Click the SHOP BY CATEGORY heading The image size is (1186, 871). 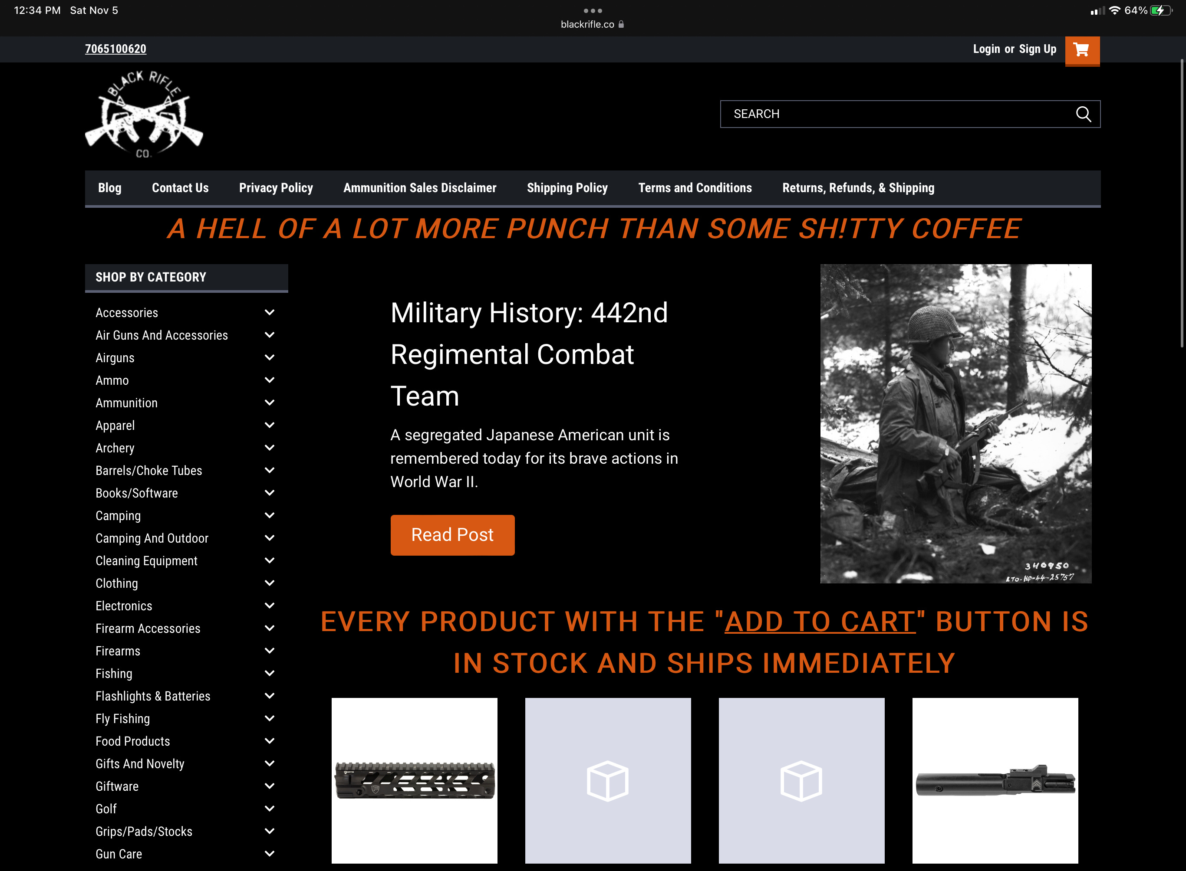point(151,277)
